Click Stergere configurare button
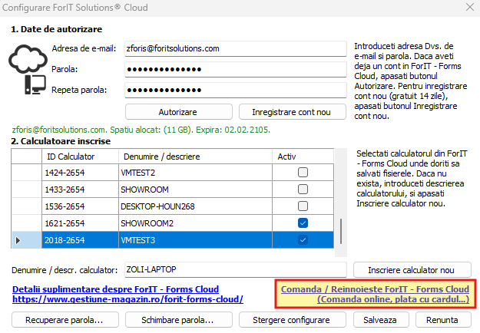The width and height of the screenshot is (480, 333). (293, 320)
